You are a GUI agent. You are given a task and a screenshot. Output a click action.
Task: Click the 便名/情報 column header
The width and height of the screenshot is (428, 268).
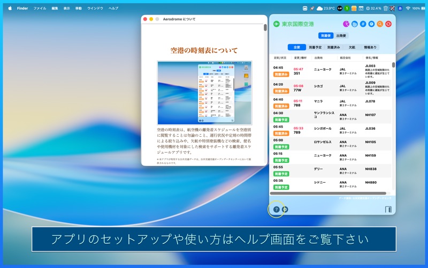point(372,58)
